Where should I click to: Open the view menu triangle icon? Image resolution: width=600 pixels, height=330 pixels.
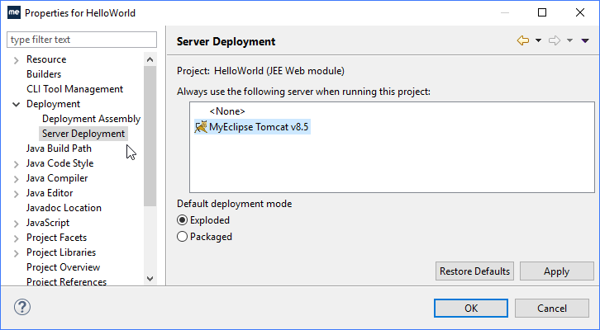584,40
